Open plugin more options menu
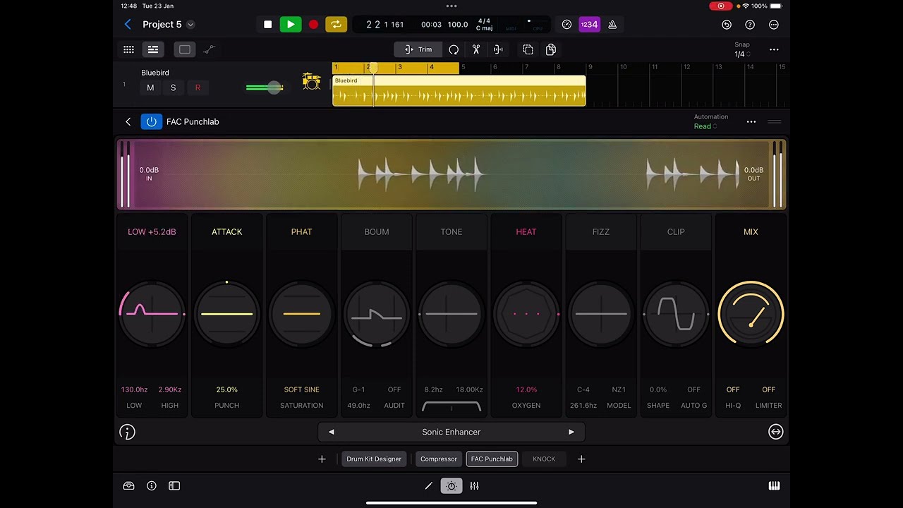 coord(751,121)
